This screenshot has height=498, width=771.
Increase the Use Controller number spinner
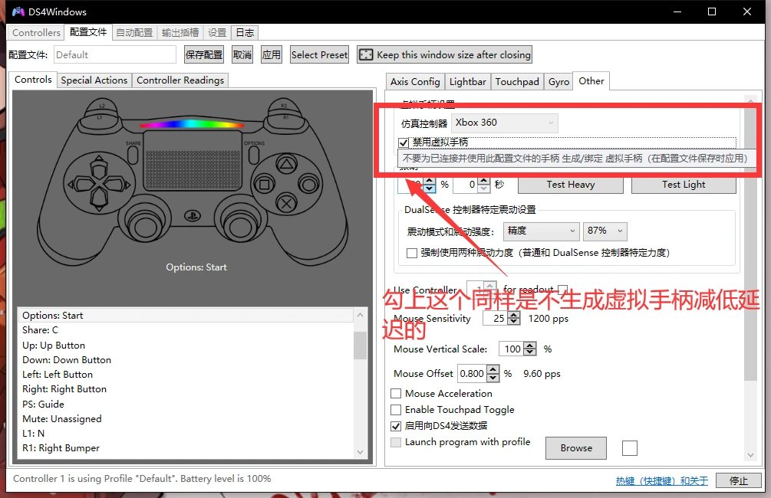click(x=490, y=285)
